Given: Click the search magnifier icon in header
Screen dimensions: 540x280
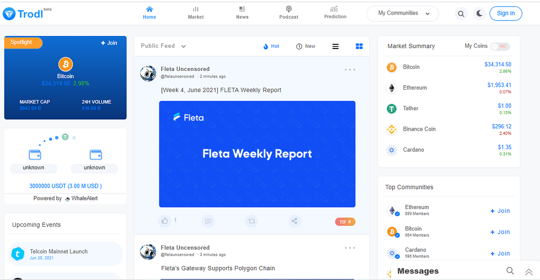Looking at the screenshot, I should point(461,14).
